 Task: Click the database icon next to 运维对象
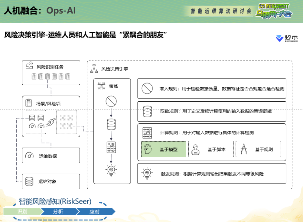[29, 181]
